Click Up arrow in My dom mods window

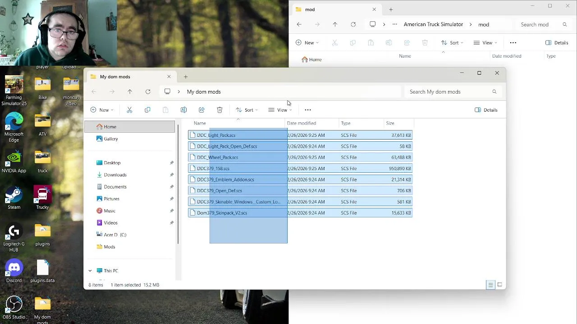click(130, 92)
